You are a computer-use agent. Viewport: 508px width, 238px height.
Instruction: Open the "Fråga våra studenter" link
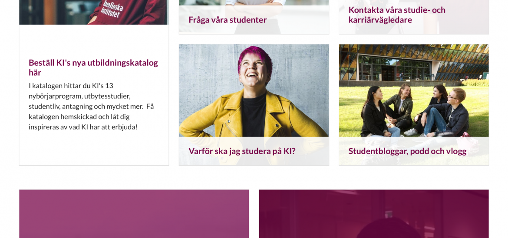(228, 20)
